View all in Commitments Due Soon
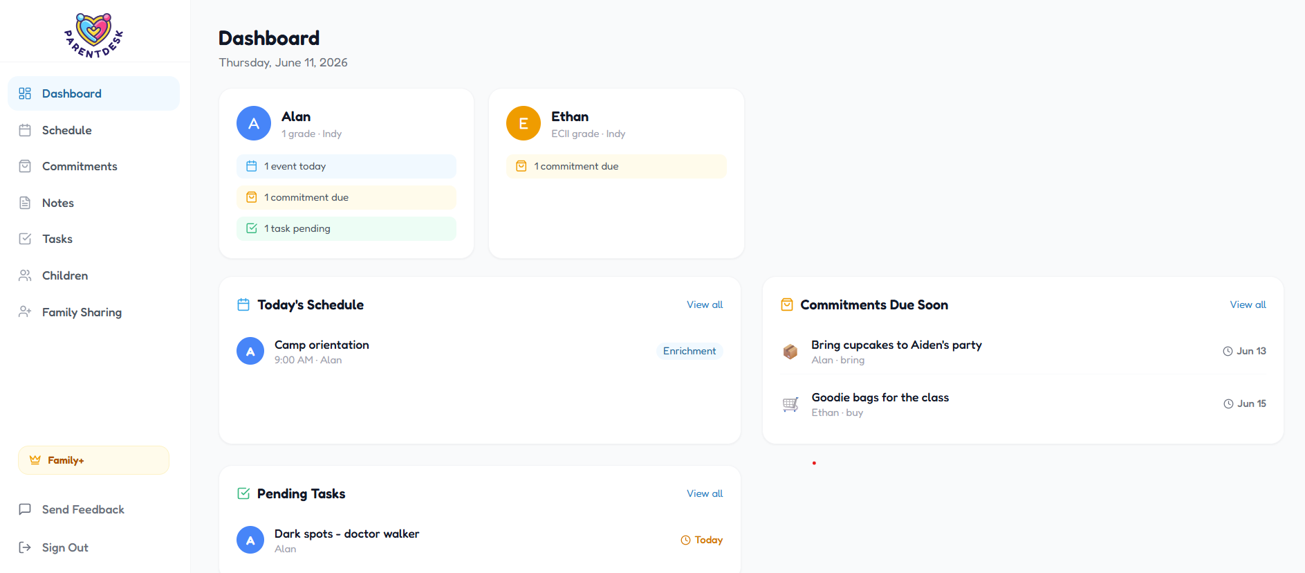The height and width of the screenshot is (573, 1305). click(1248, 304)
